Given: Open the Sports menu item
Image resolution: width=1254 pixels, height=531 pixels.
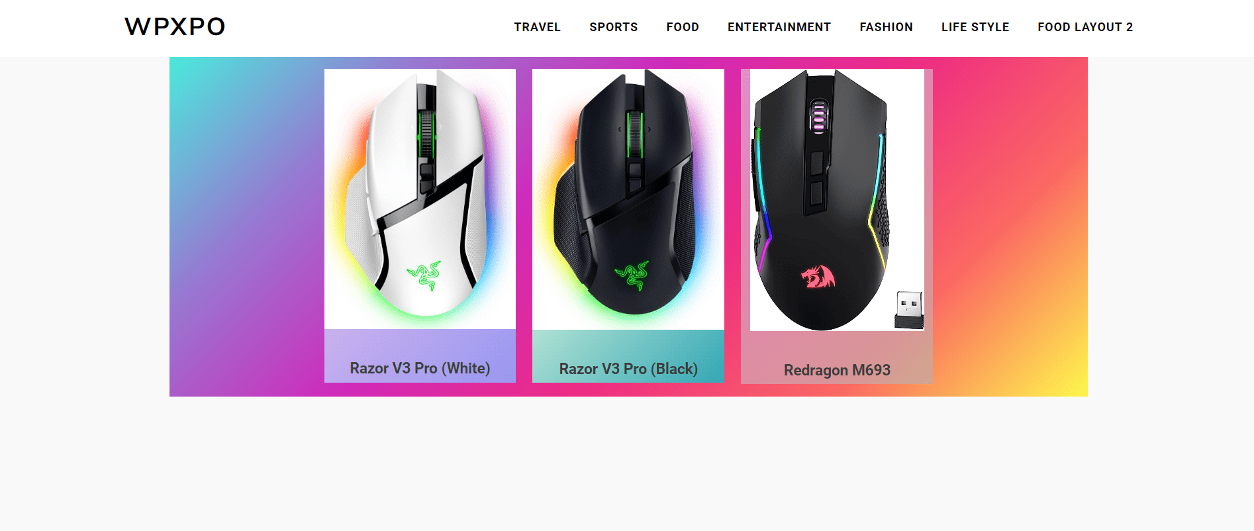Looking at the screenshot, I should pyautogui.click(x=613, y=27).
